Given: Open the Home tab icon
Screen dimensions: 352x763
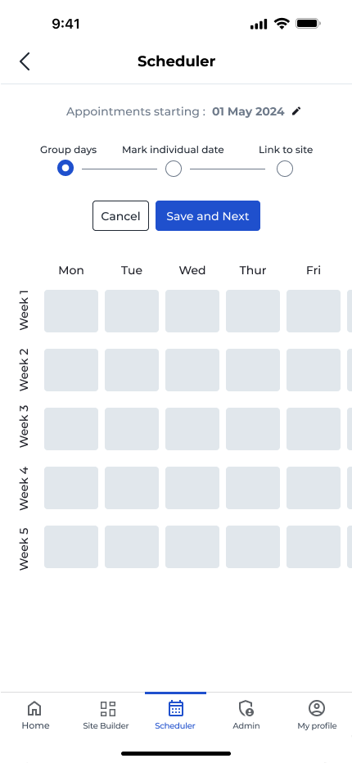Looking at the screenshot, I should (34, 708).
